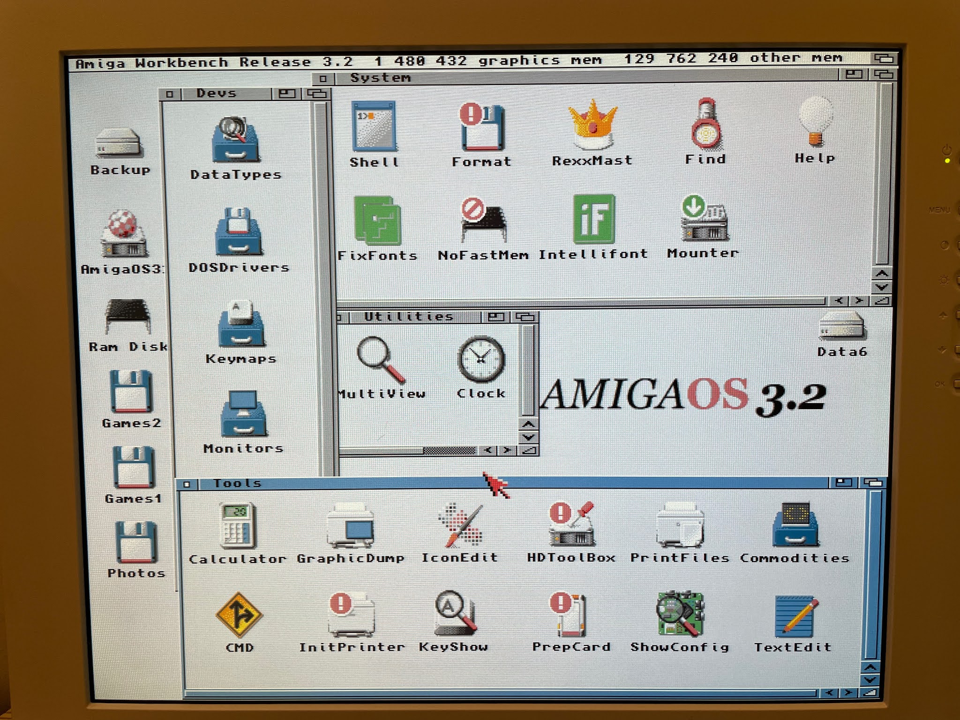960x720 pixels.
Task: Select the KeyShow icon
Action: point(455,614)
